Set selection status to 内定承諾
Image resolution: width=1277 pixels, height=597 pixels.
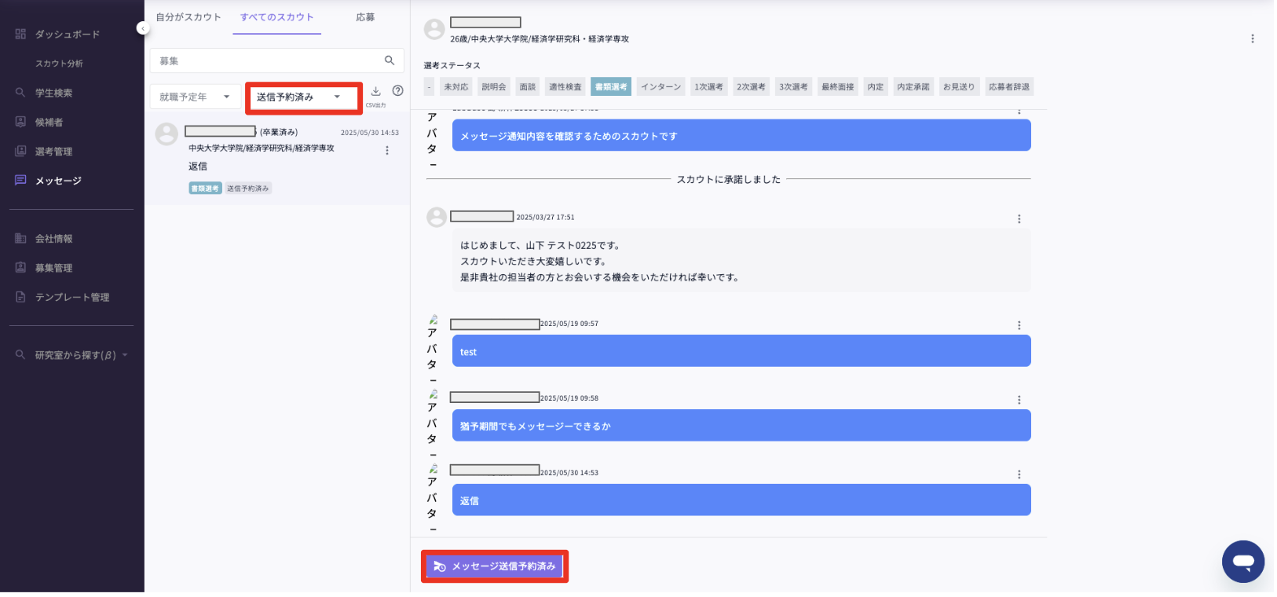(x=913, y=87)
